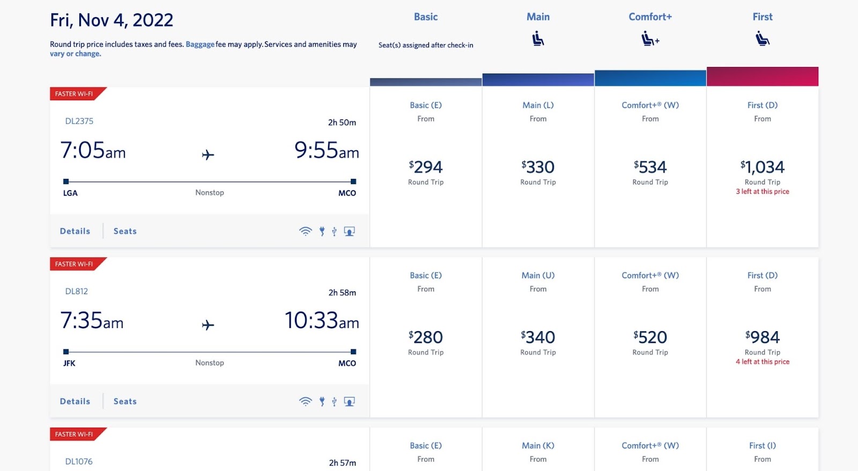Select First (I) fare for flight DL1076

(x=763, y=450)
